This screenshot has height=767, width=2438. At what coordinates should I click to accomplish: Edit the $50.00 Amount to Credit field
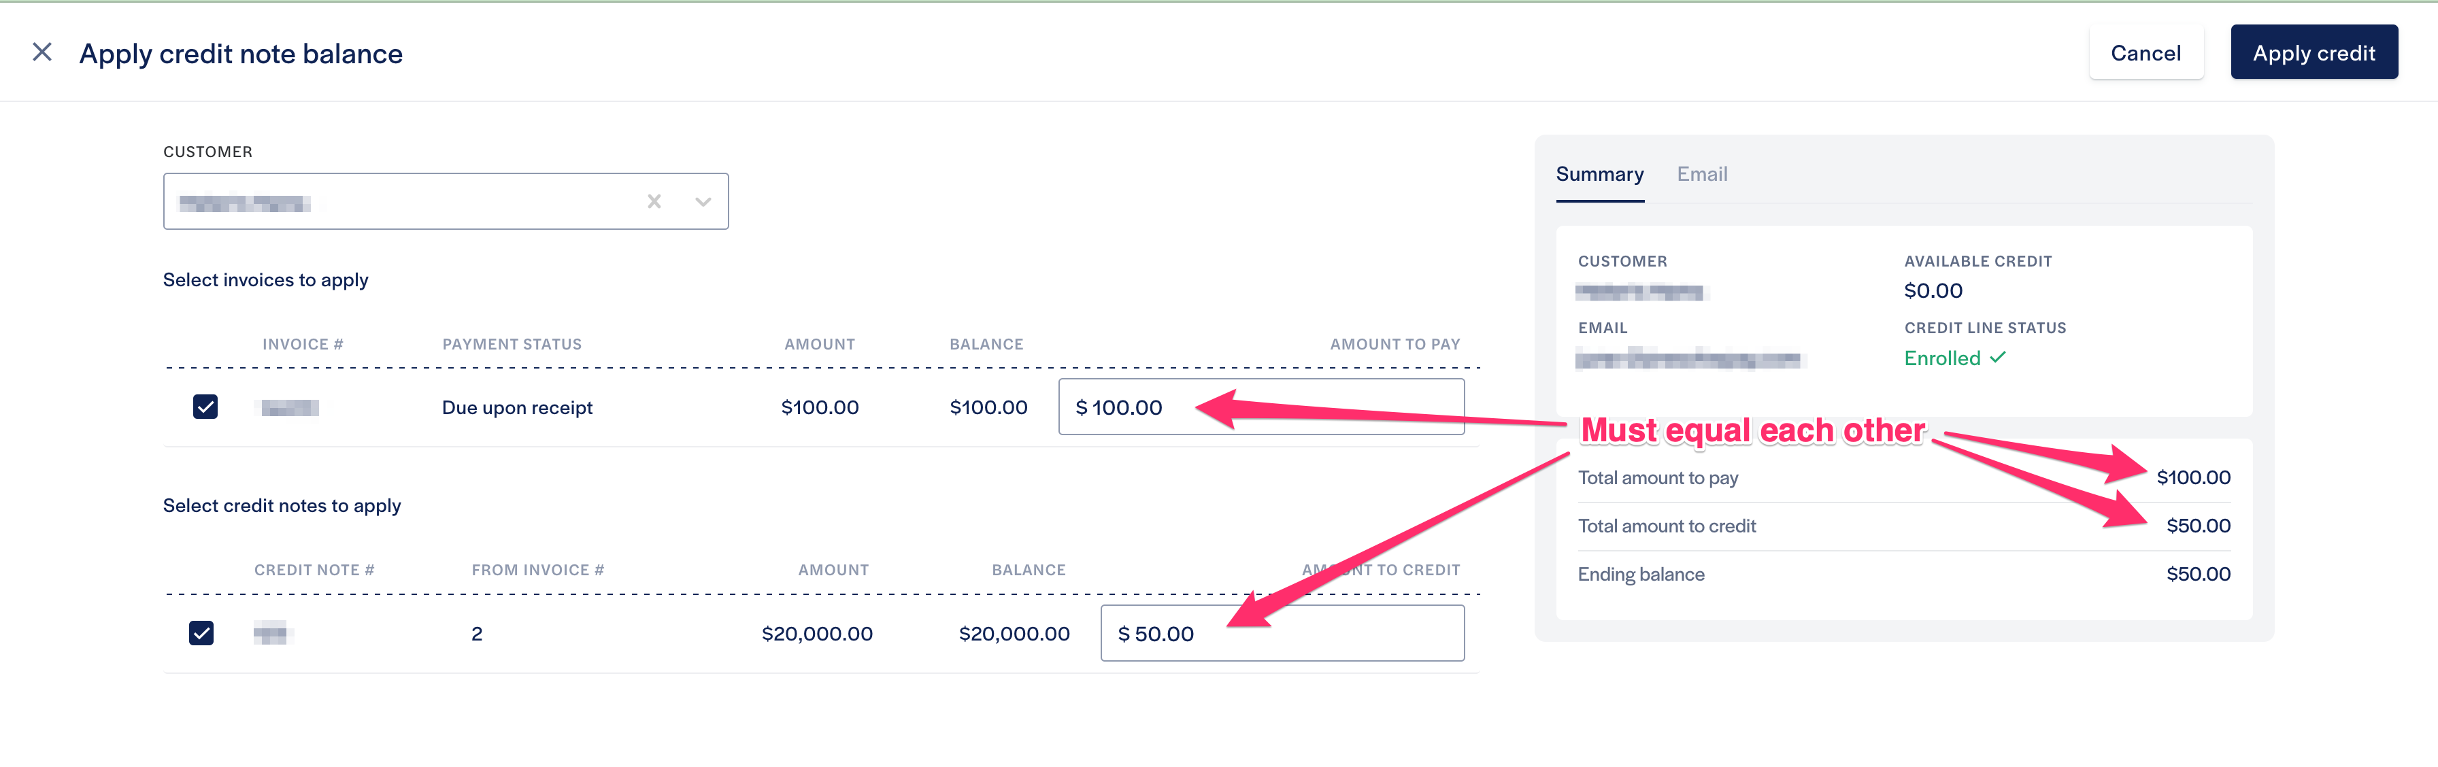point(1282,632)
